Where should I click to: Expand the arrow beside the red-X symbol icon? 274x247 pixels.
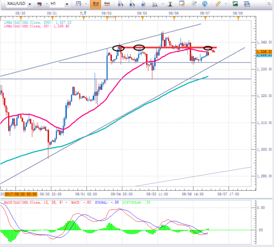tap(47, 4)
